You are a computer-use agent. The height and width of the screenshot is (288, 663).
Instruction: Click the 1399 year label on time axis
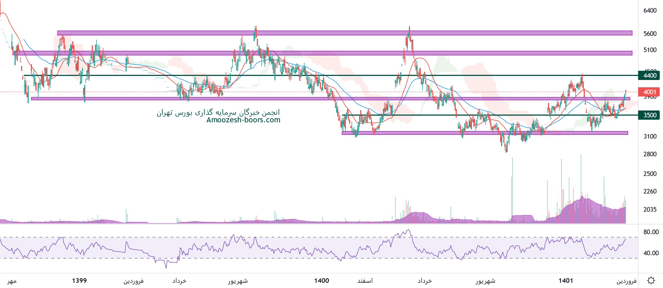pos(79,281)
